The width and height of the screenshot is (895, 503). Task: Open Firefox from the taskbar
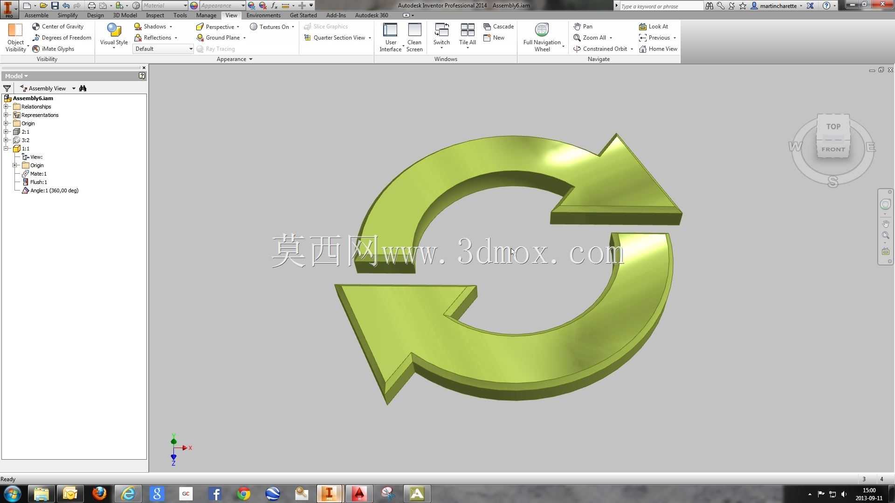[99, 494]
